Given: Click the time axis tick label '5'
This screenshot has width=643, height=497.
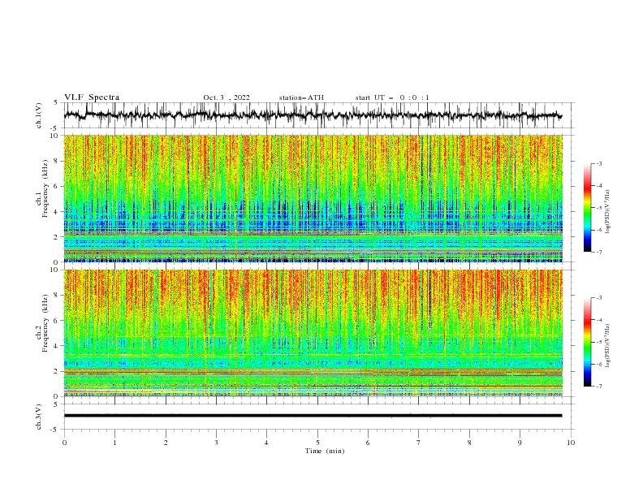Looking at the screenshot, I should [317, 443].
